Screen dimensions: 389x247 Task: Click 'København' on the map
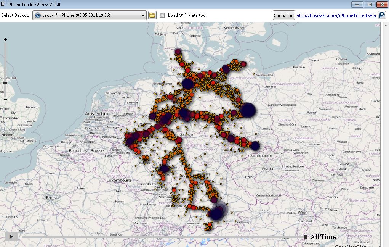coord(234,28)
